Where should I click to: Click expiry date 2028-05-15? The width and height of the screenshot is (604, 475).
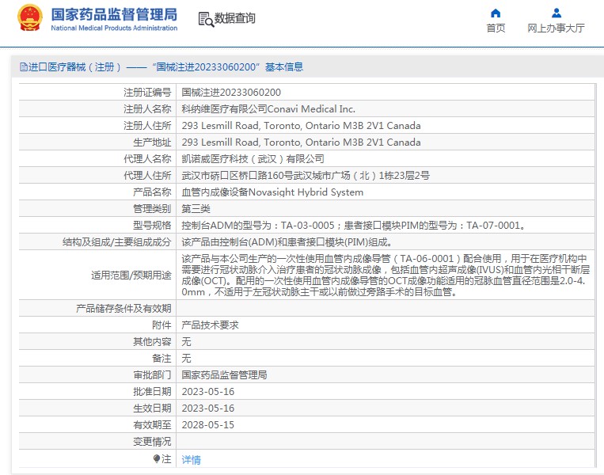click(x=208, y=424)
